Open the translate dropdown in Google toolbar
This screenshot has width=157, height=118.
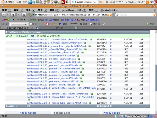pos(89,24)
